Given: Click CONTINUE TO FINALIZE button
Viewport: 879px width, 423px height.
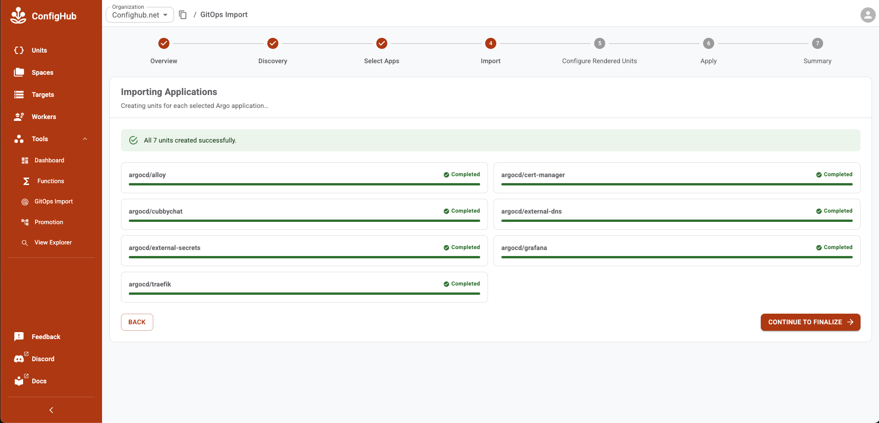Looking at the screenshot, I should [811, 322].
